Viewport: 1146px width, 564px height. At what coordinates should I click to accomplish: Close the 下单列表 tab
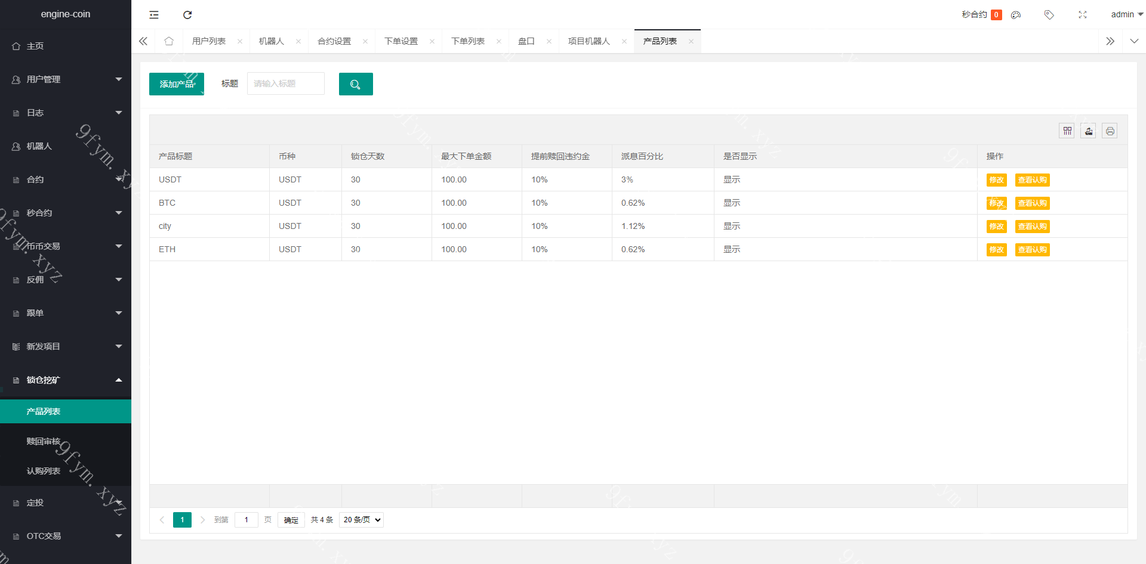tap(499, 41)
